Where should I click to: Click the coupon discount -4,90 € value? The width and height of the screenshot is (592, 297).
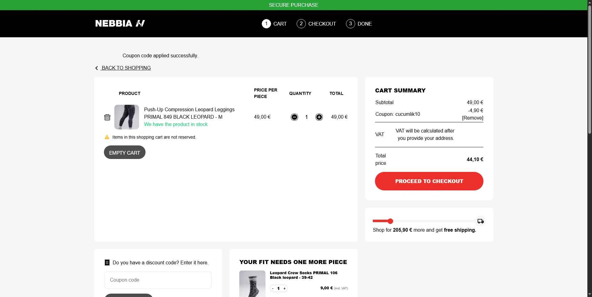click(x=475, y=110)
